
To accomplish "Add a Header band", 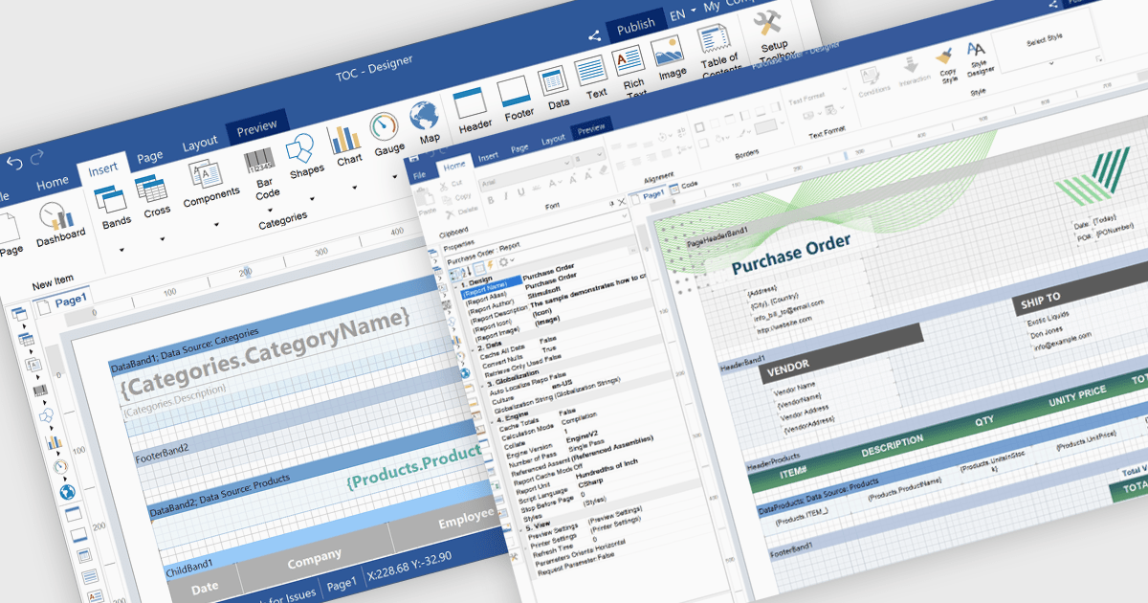I will [472, 102].
